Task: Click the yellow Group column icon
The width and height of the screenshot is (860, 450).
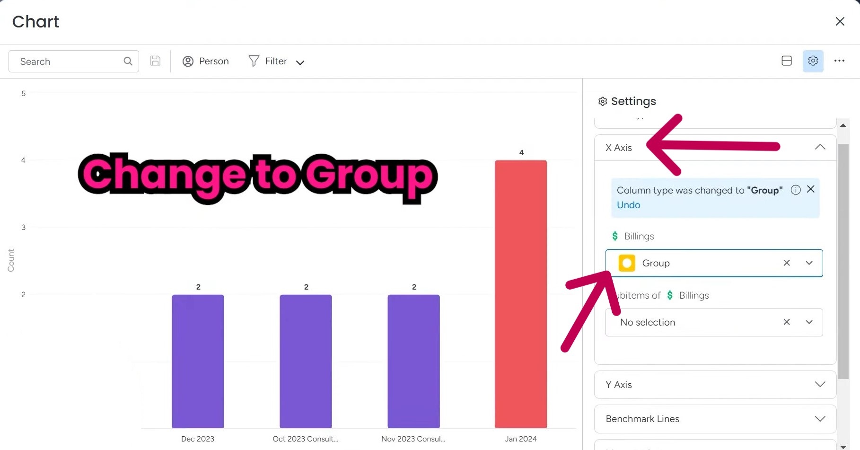Action: pyautogui.click(x=627, y=263)
